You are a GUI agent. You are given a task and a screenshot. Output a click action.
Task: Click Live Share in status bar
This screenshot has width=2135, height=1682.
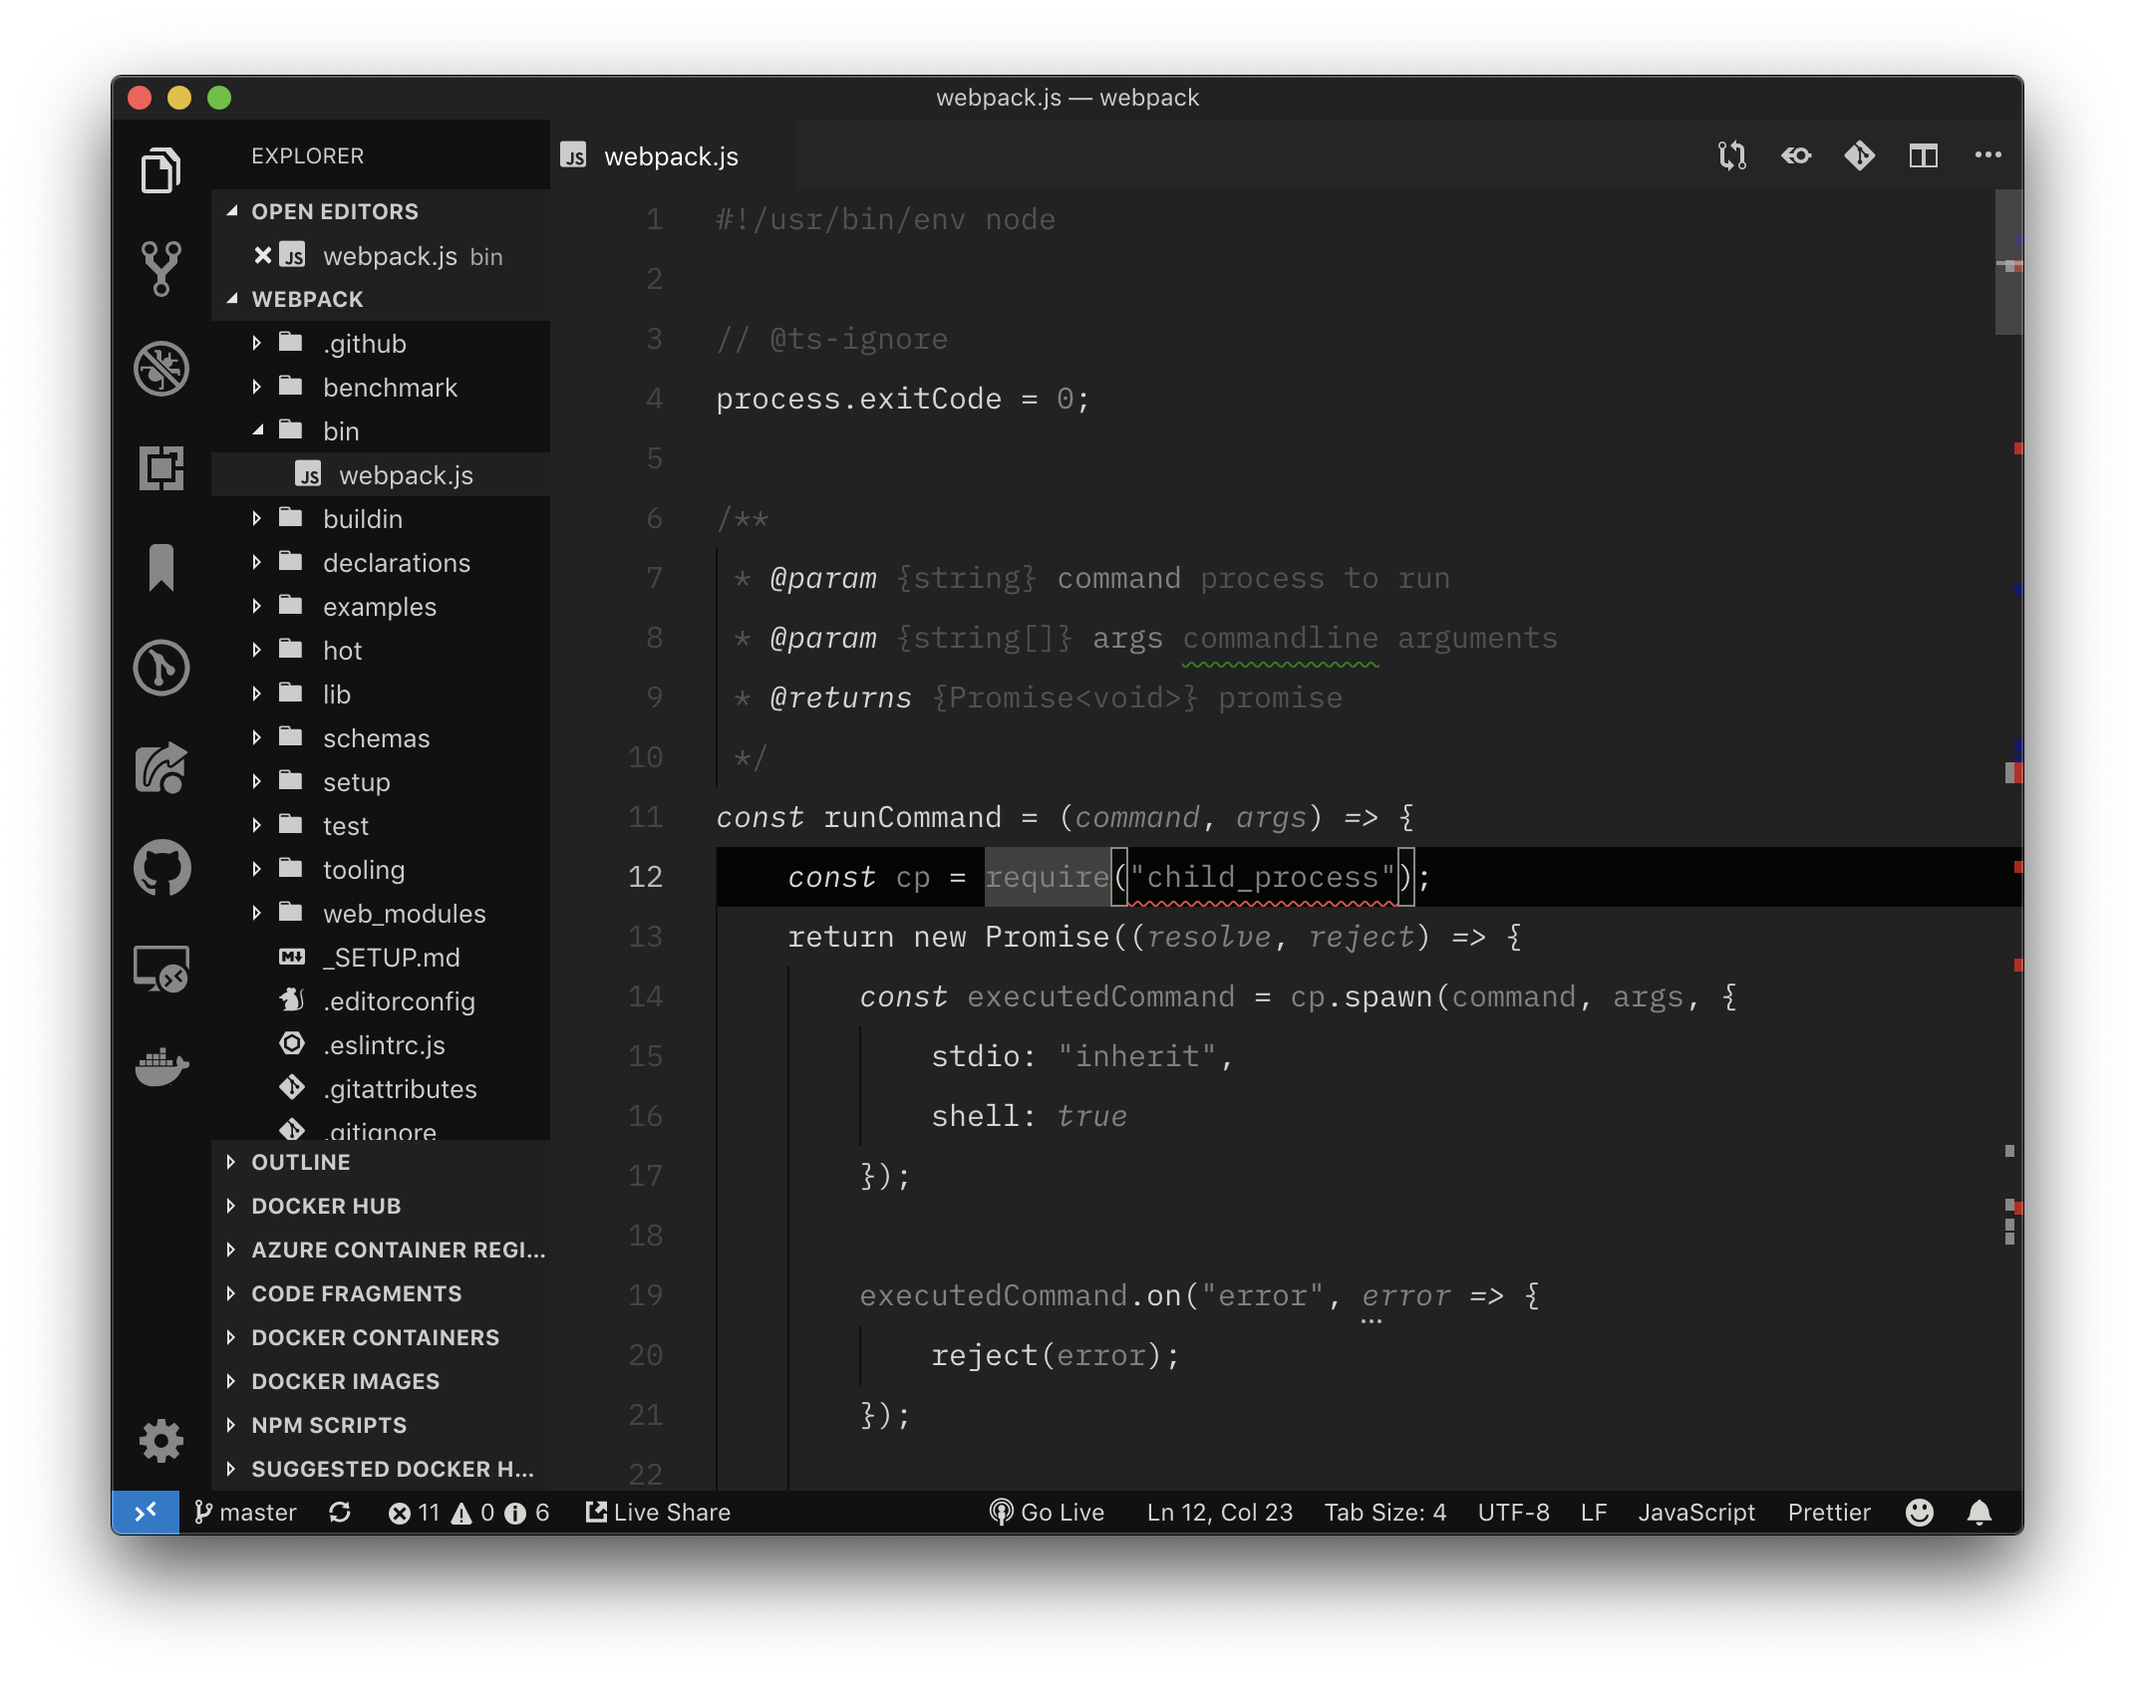click(659, 1513)
